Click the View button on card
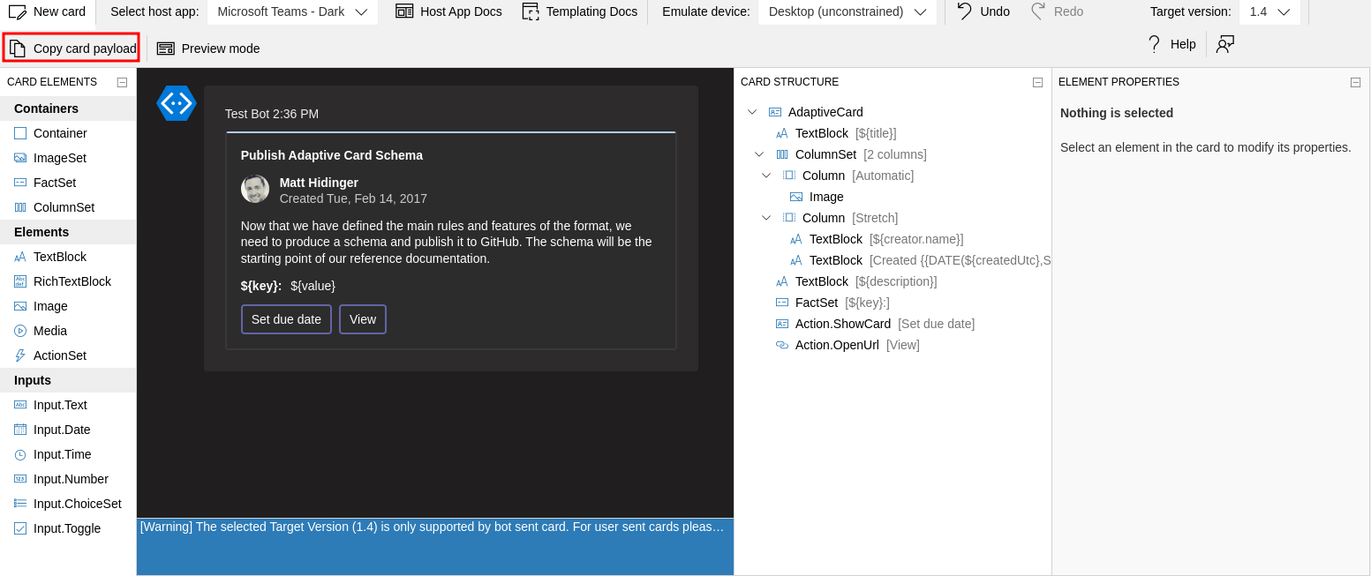 (363, 319)
